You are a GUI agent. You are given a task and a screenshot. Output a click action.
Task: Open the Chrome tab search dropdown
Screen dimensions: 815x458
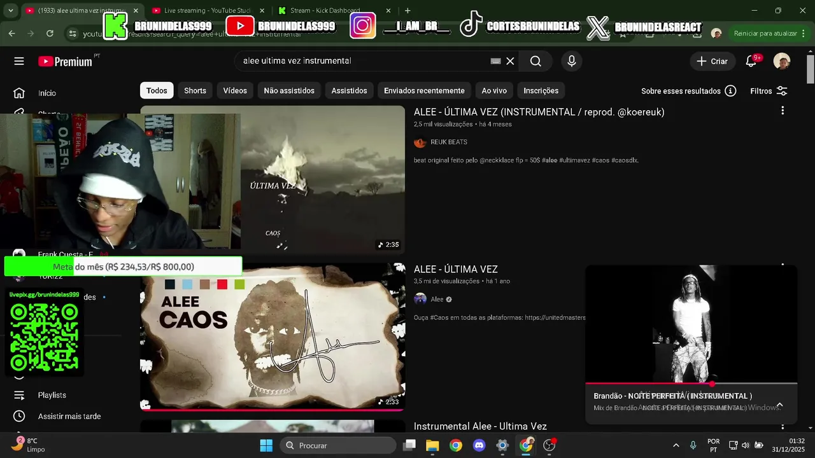click(x=10, y=10)
